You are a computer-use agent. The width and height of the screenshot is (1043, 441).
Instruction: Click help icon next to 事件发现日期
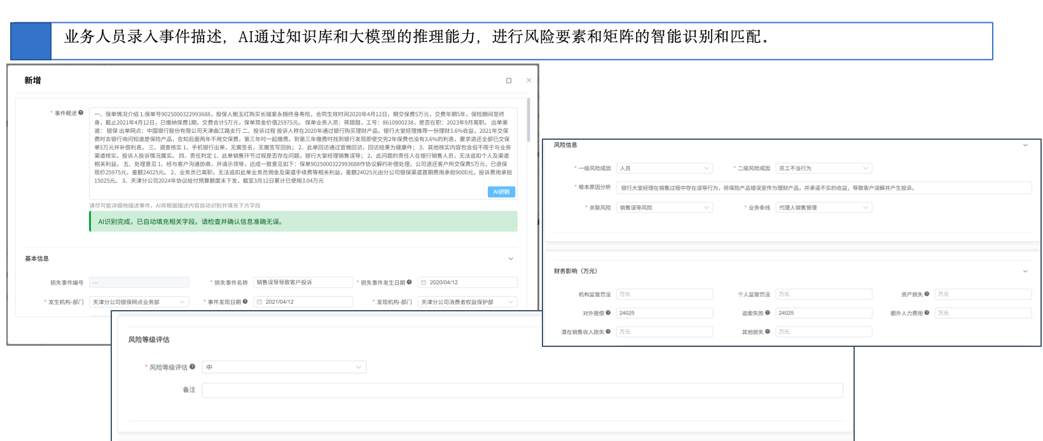tap(245, 302)
